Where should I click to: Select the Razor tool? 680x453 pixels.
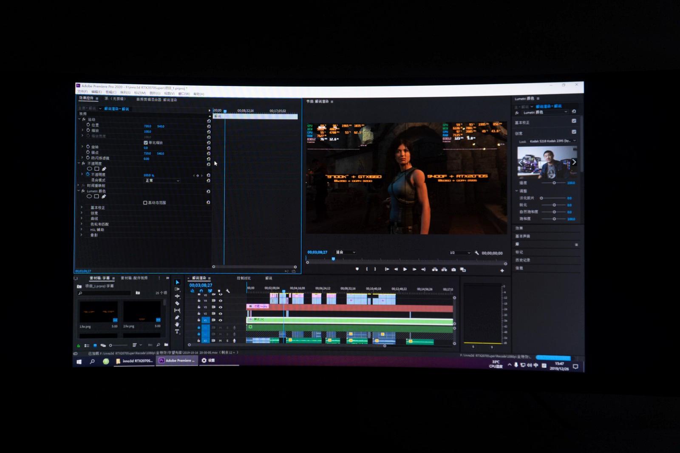(178, 303)
